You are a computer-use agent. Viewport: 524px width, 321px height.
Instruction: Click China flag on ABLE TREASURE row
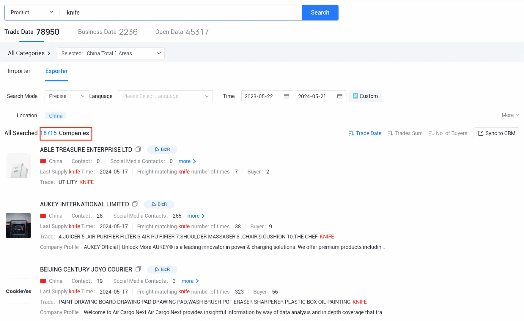pyautogui.click(x=43, y=161)
